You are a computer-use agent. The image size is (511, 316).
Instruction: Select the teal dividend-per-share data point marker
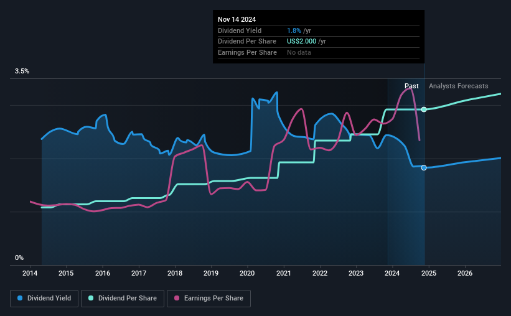point(424,109)
